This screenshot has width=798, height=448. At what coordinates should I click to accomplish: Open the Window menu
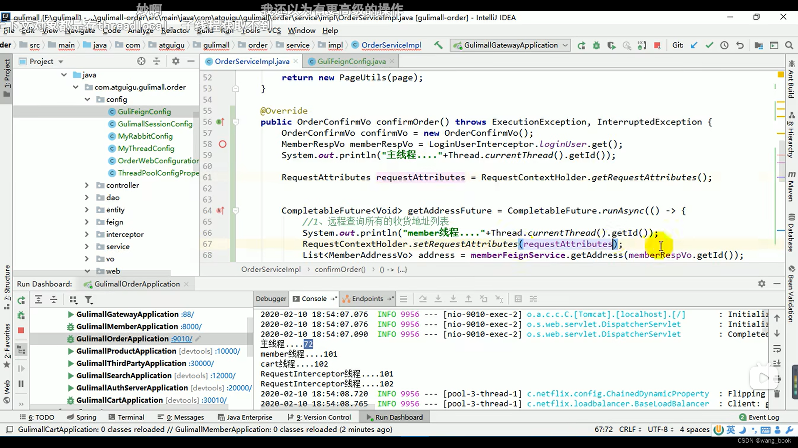click(x=301, y=31)
